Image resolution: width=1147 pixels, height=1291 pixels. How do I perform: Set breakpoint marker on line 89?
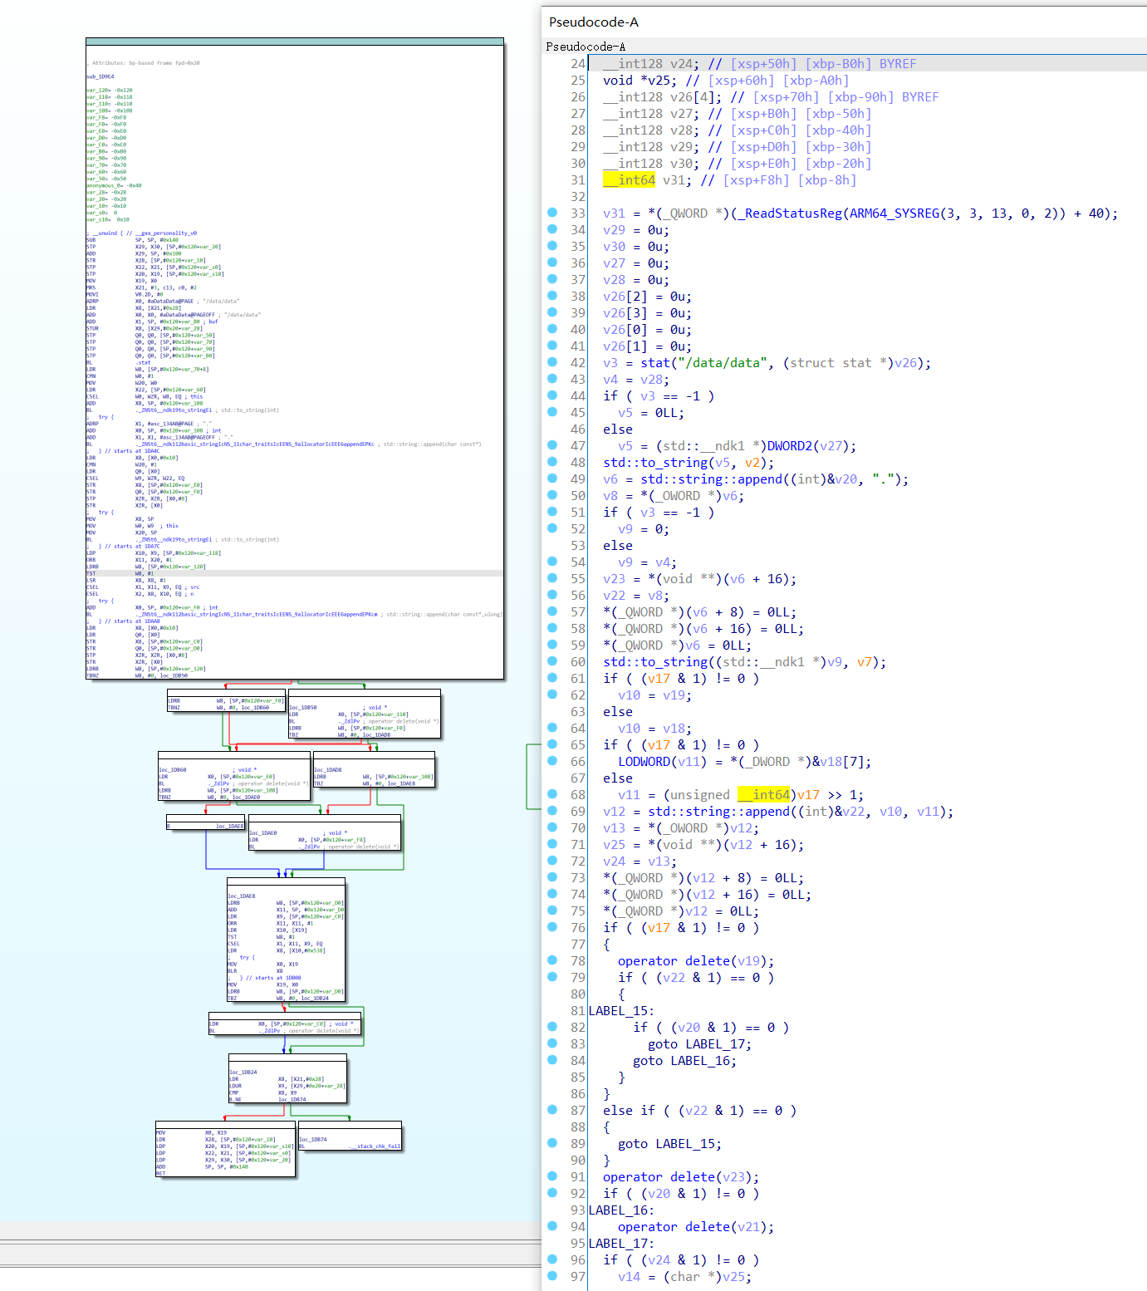tap(552, 1143)
